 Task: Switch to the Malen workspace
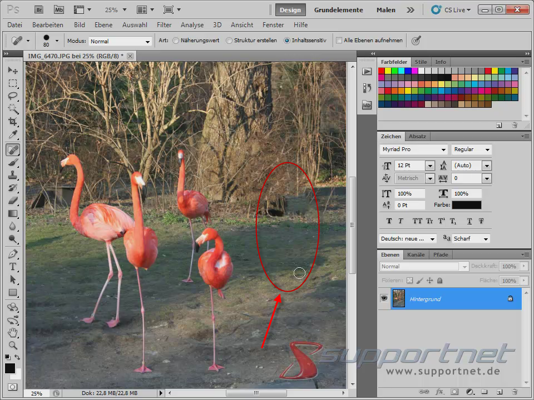coord(386,9)
